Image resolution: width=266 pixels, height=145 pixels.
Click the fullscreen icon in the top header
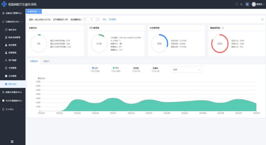(x=236, y=4)
